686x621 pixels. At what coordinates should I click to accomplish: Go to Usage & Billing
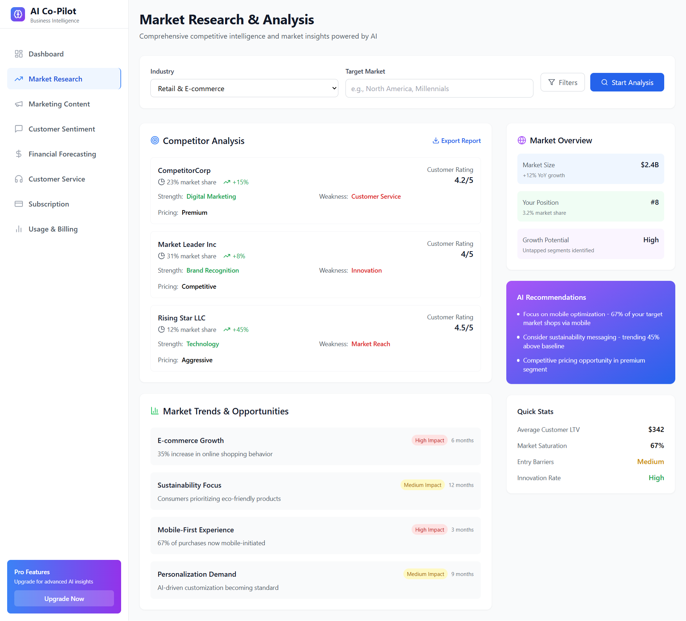[x=64, y=229]
